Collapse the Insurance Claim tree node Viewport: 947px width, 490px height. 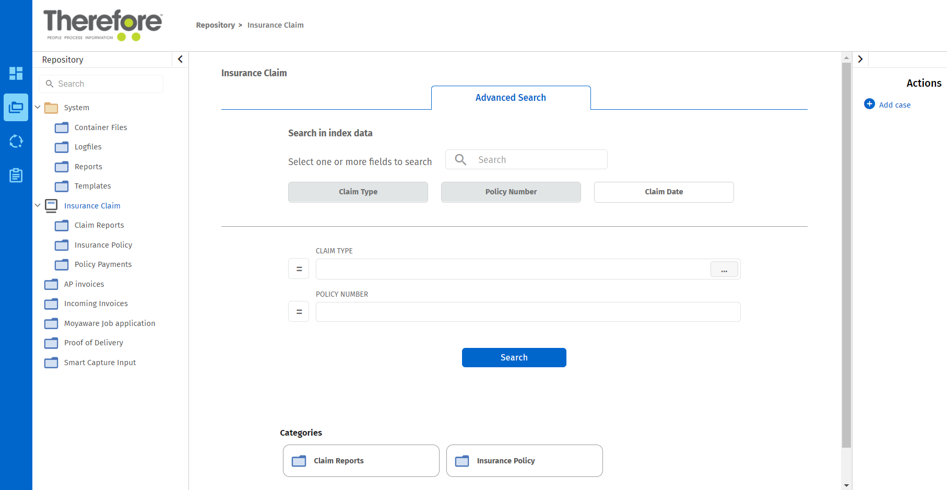coord(38,205)
